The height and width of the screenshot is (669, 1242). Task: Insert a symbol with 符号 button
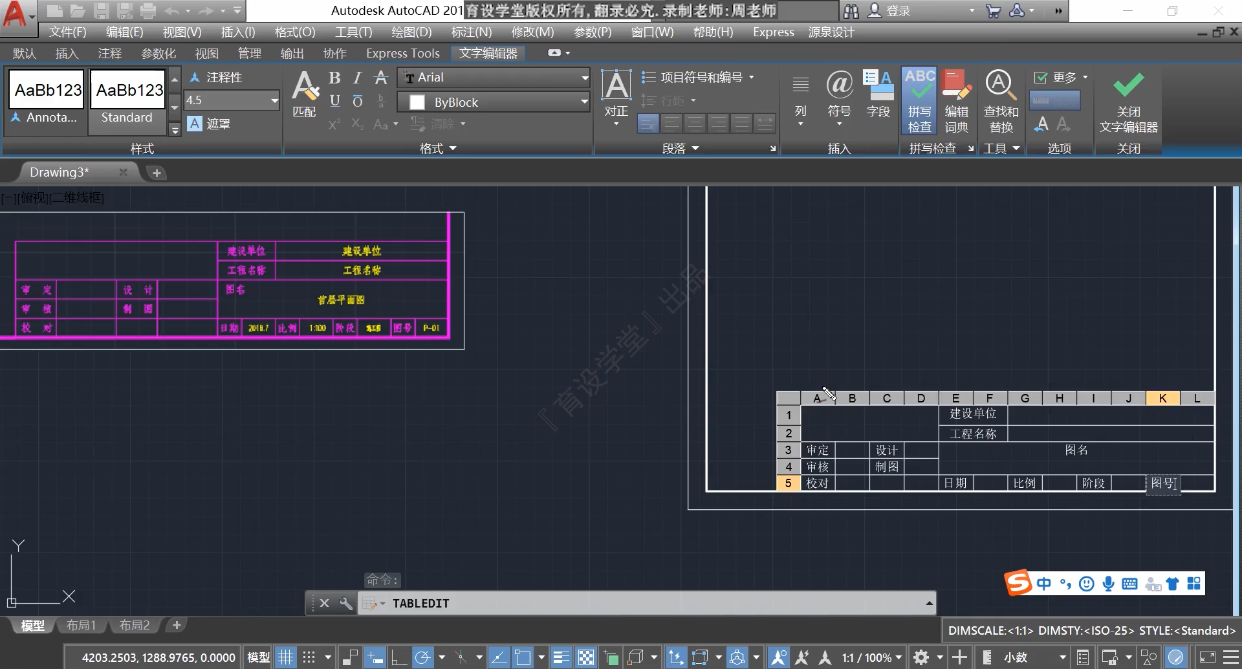839,97
